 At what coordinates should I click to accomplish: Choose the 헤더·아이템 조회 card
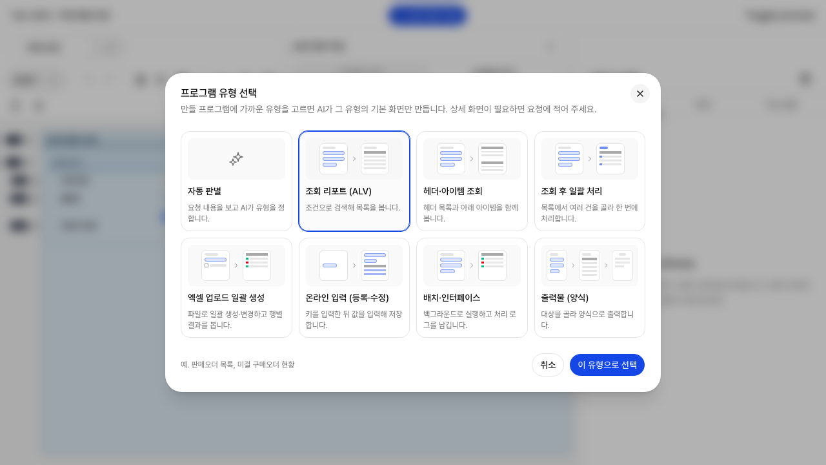(x=472, y=181)
